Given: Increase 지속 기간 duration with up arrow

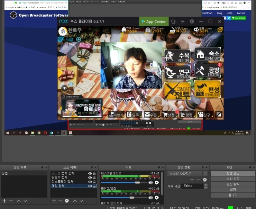Looking at the screenshot, I should pyautogui.click(x=206, y=185).
